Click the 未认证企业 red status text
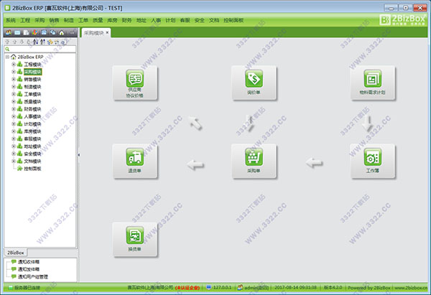The height and width of the screenshot is (295, 431). tap(187, 288)
